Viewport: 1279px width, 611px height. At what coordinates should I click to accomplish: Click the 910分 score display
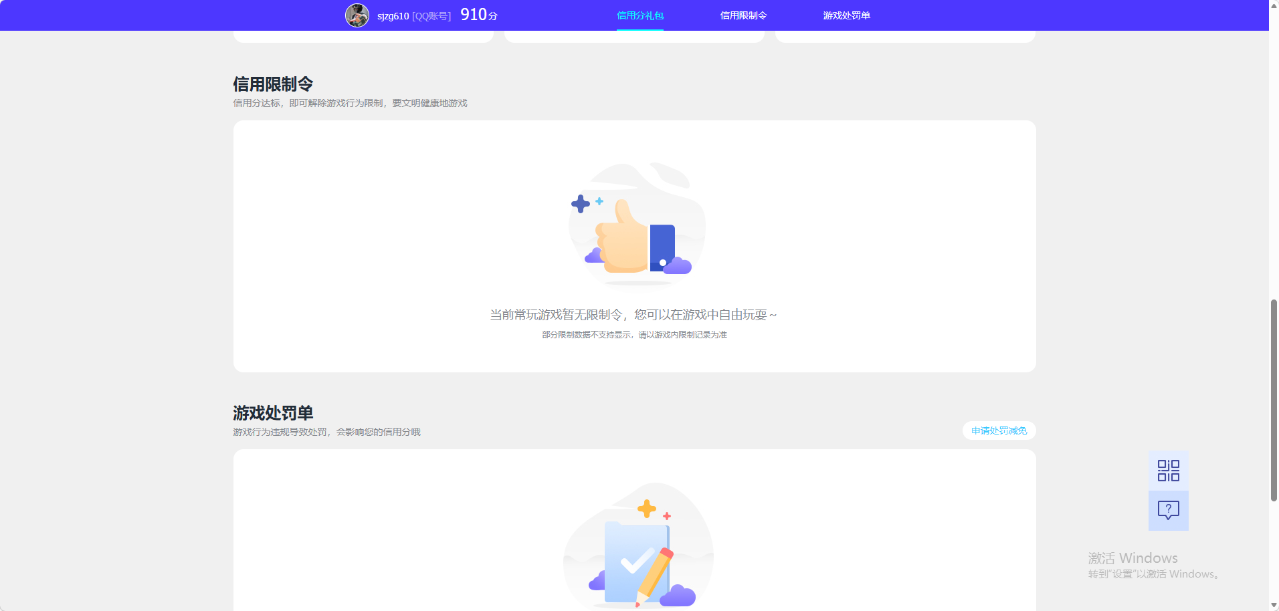[x=478, y=14]
